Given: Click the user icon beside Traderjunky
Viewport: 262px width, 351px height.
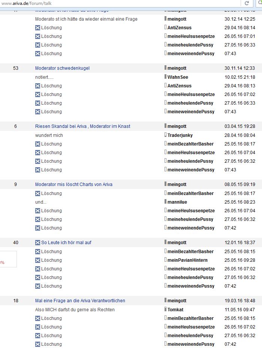Looking at the screenshot, I should [x=165, y=135].
